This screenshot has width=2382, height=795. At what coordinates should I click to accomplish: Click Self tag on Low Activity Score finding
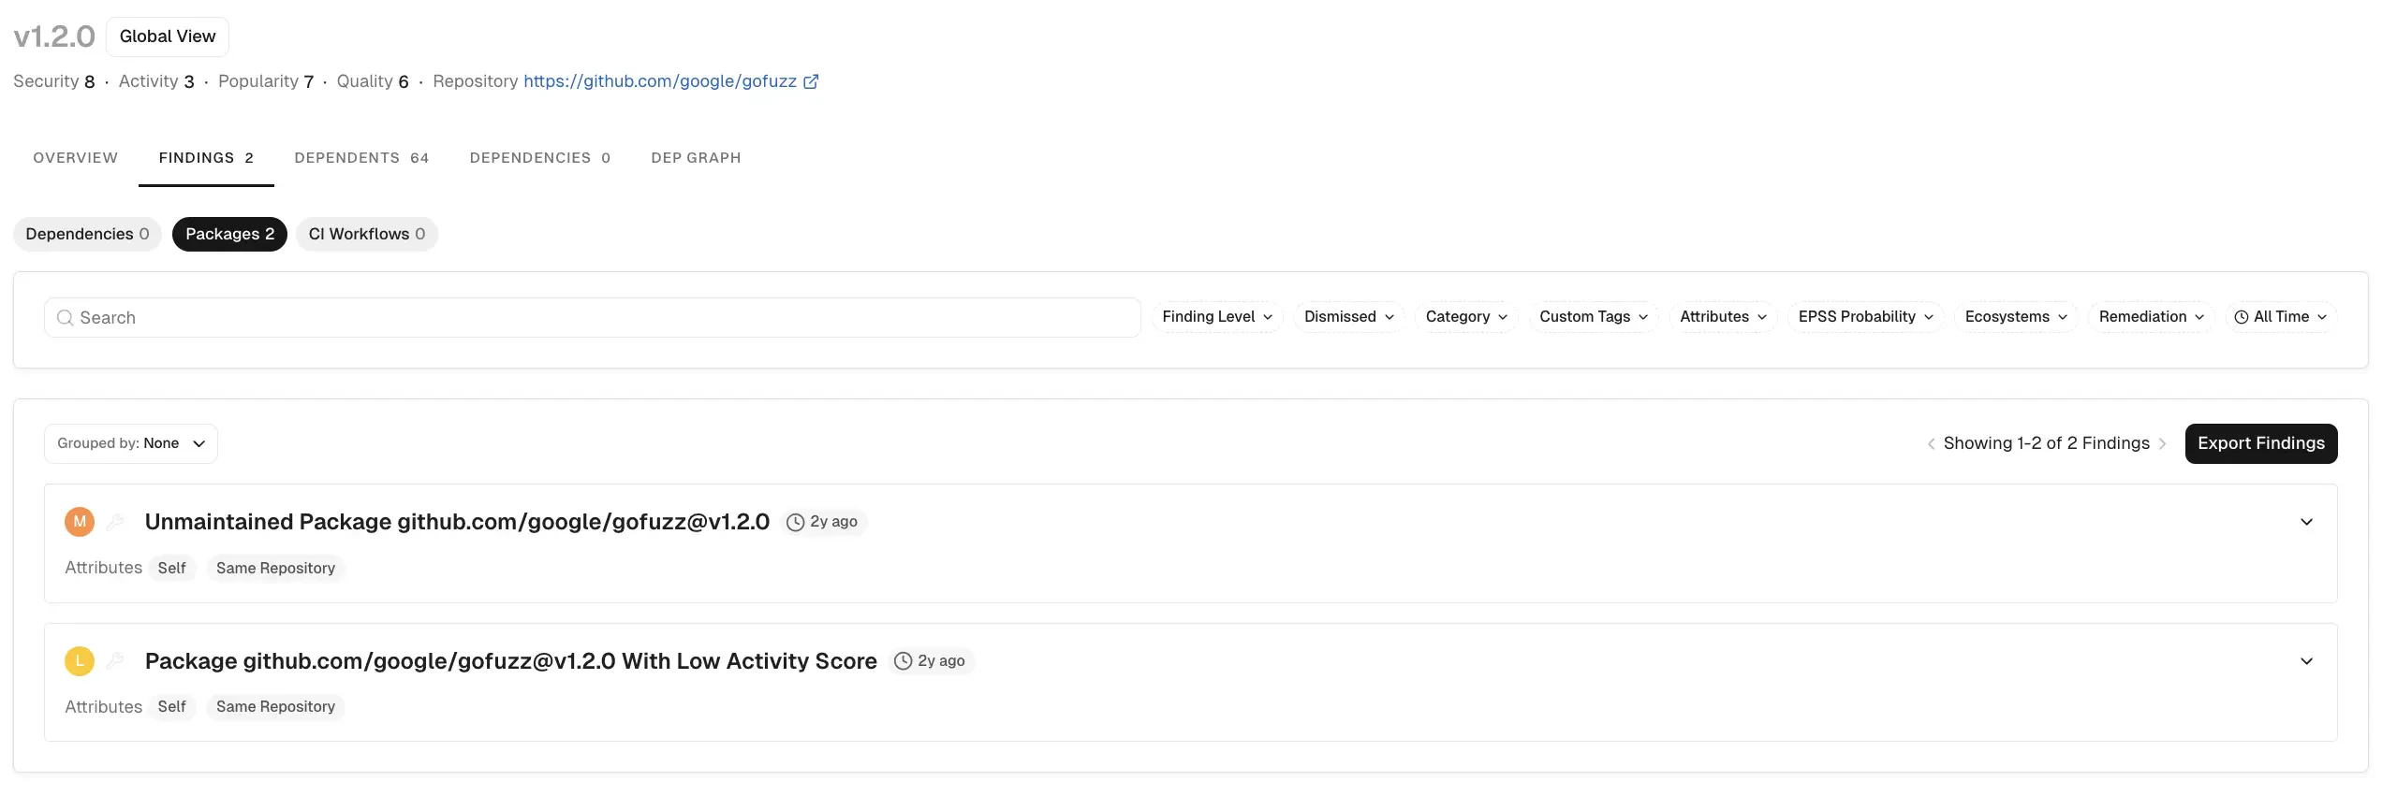[171, 707]
